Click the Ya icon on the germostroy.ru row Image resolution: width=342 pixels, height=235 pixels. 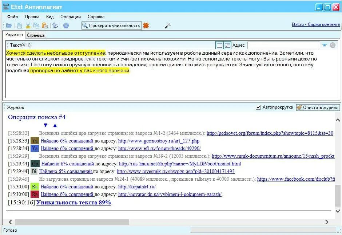coord(35,141)
